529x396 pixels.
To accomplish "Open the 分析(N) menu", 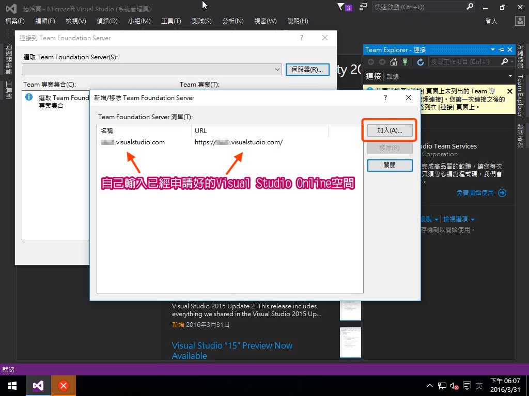I will click(233, 21).
